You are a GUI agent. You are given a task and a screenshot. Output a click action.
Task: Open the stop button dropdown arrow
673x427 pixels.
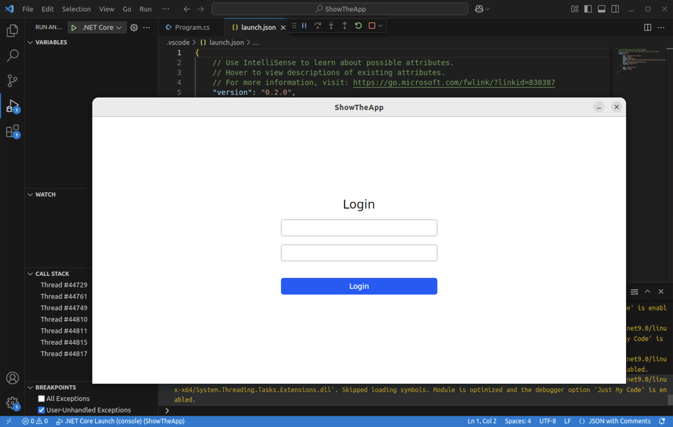(x=380, y=26)
